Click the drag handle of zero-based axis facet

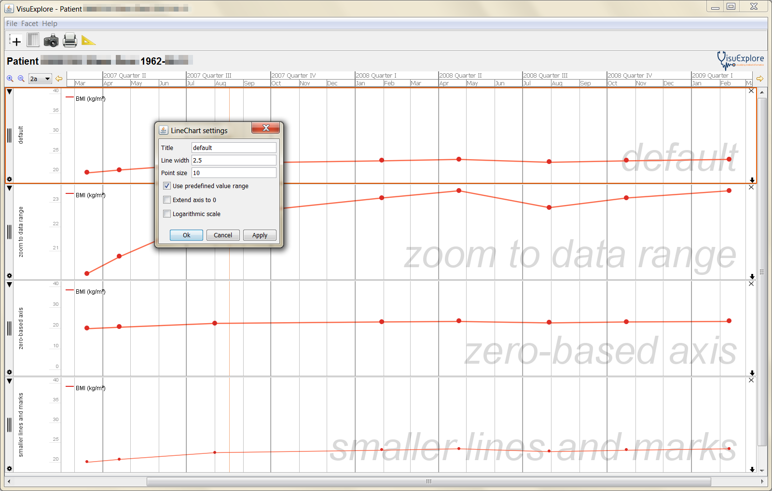point(9,328)
